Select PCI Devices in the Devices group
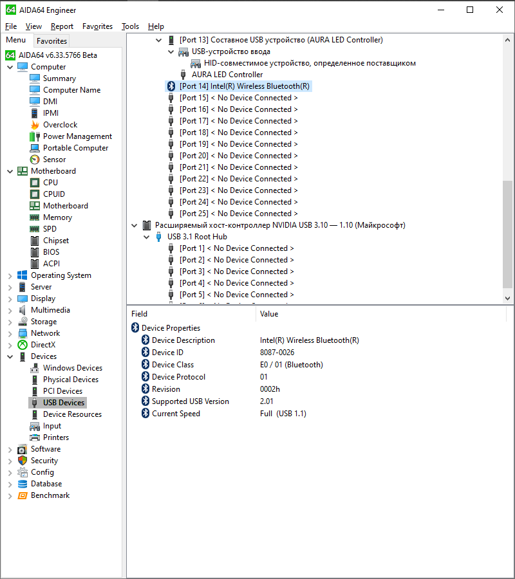515x579 pixels. pyautogui.click(x=61, y=391)
